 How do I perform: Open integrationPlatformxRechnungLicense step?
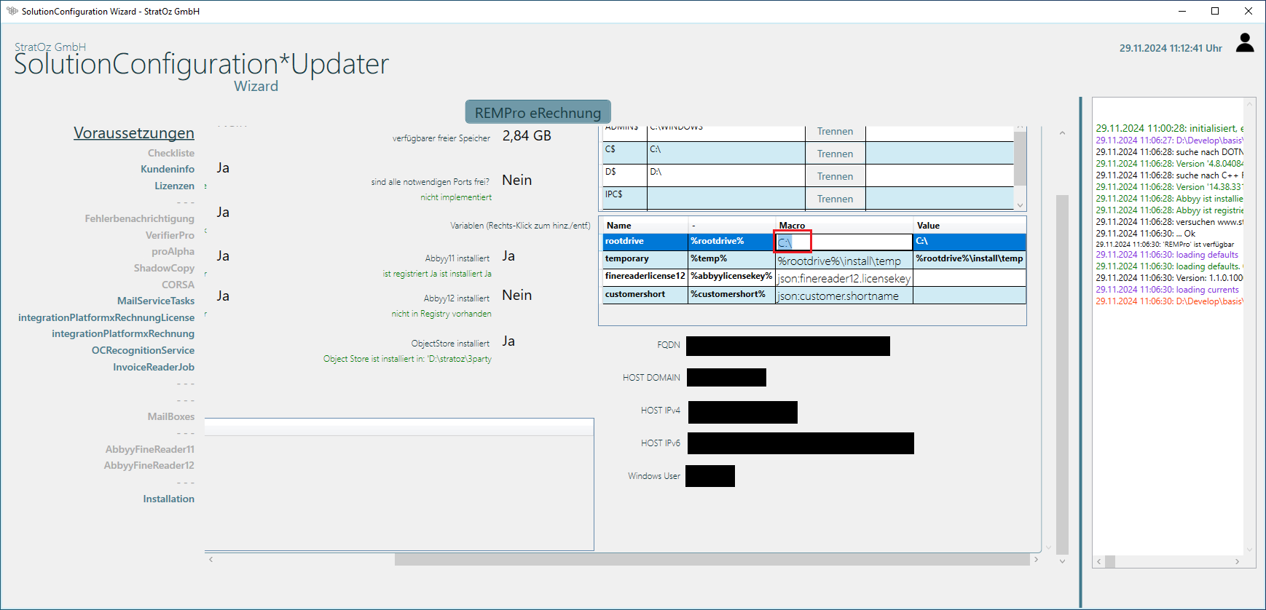coord(106,317)
